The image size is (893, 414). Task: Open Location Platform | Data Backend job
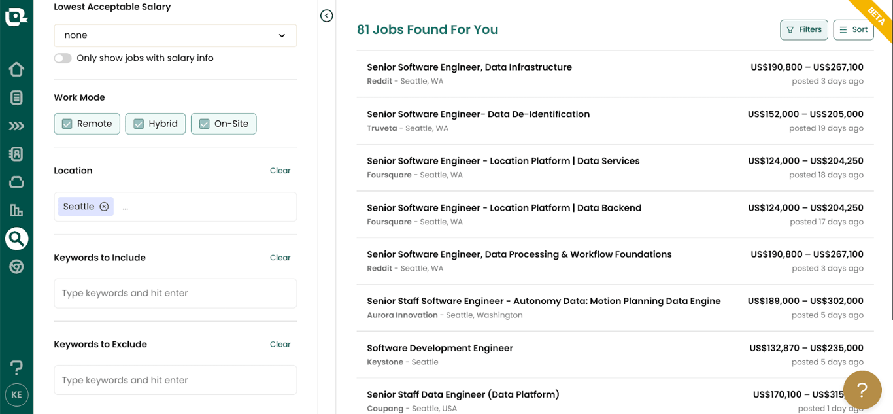point(615,215)
